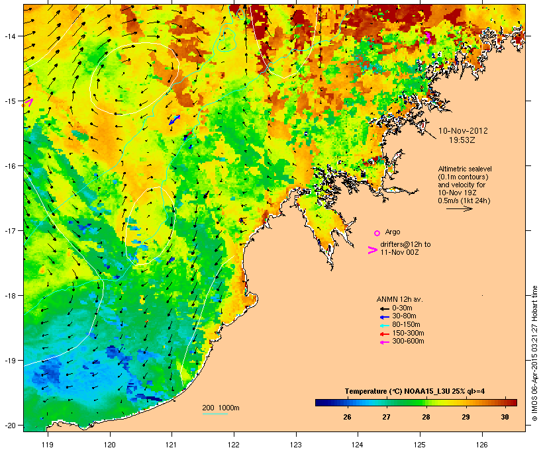Image resolution: width=543 pixels, height=450 pixels.
Task: Click the longitude axis label 126
Action: pos(481,445)
